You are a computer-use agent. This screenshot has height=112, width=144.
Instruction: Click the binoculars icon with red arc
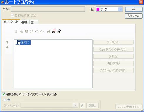pos(54,31)
